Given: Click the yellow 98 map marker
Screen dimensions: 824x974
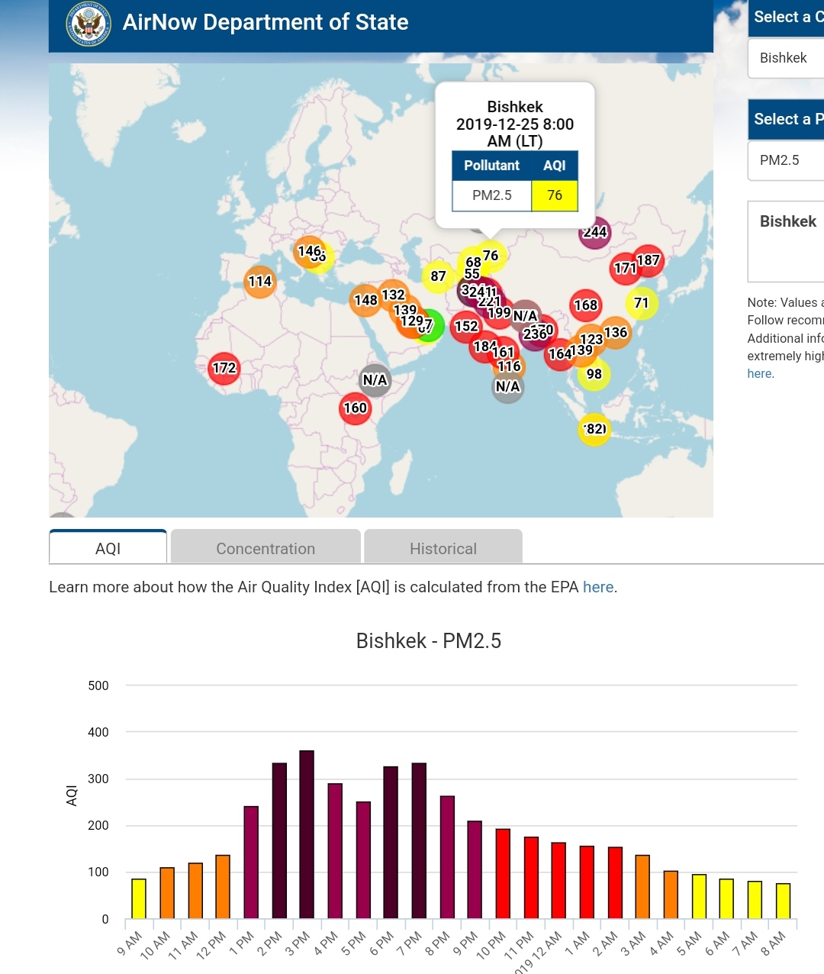Looking at the screenshot, I should pyautogui.click(x=594, y=374).
